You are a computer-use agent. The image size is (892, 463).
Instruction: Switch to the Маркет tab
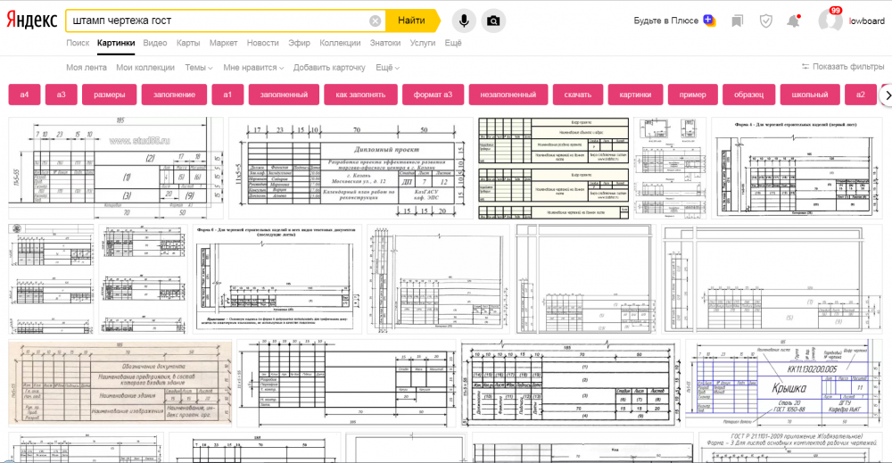(x=224, y=43)
